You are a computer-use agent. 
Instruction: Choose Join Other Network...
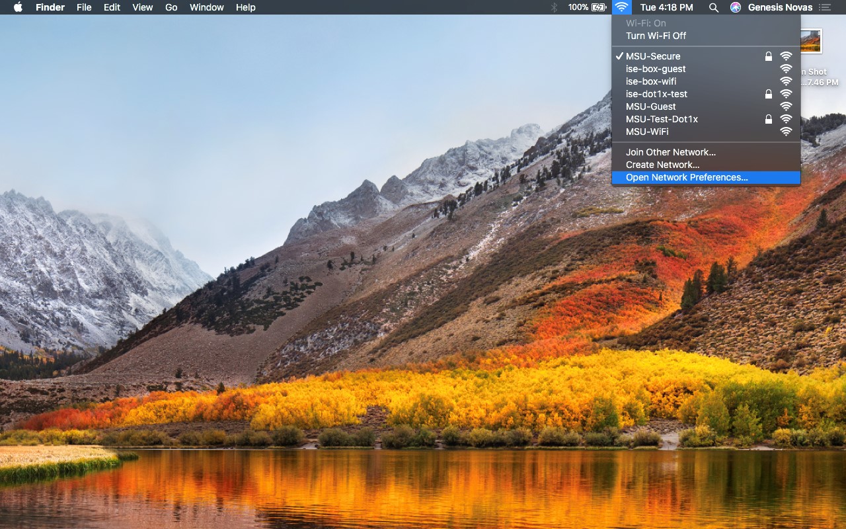click(x=670, y=152)
